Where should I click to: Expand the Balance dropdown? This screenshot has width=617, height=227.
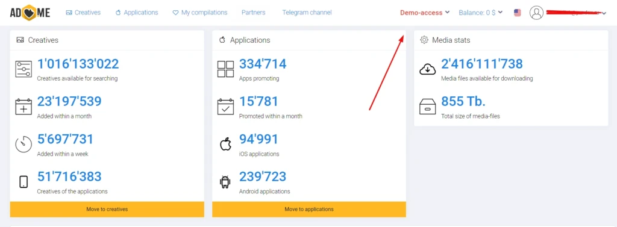(480, 13)
